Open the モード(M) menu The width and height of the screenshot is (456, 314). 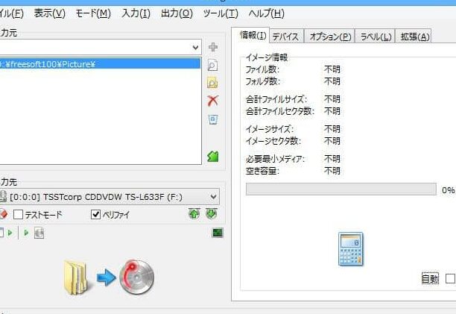(93, 13)
